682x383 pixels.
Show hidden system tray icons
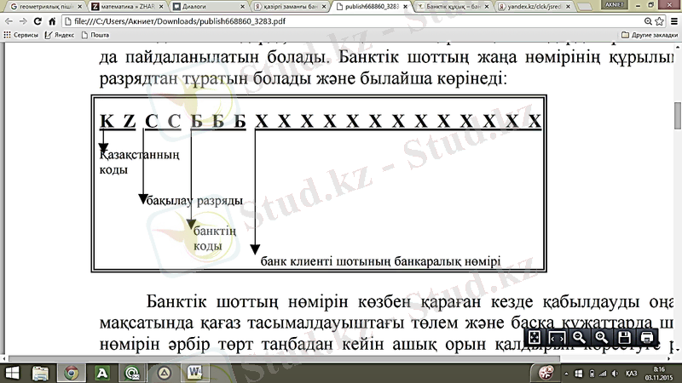pos(566,374)
